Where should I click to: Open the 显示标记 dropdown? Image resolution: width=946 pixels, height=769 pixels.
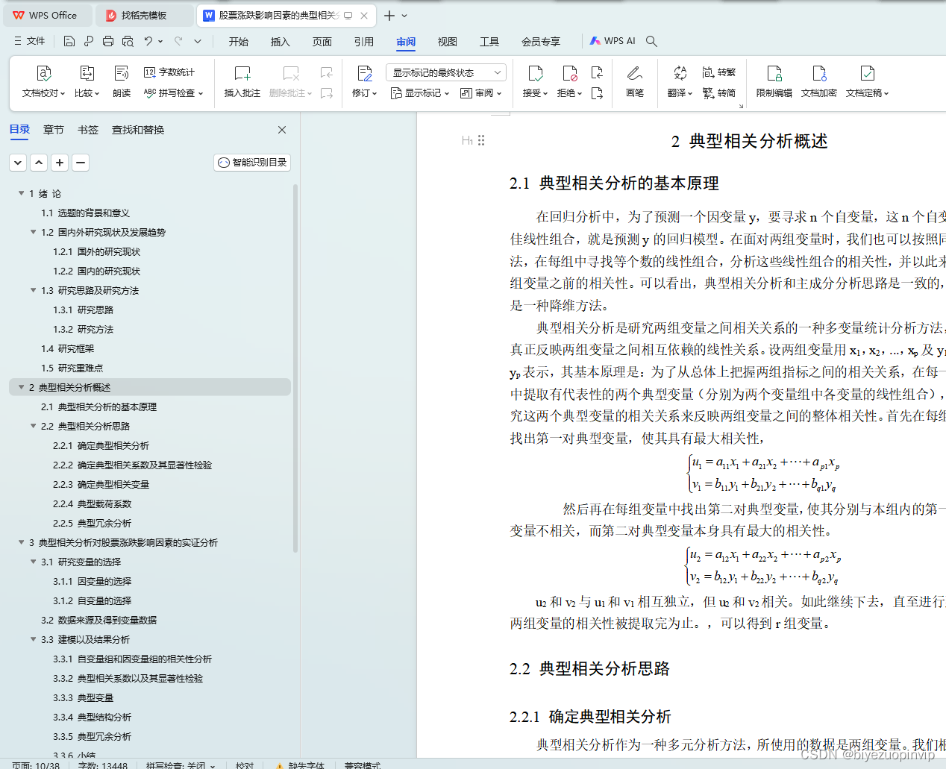420,93
